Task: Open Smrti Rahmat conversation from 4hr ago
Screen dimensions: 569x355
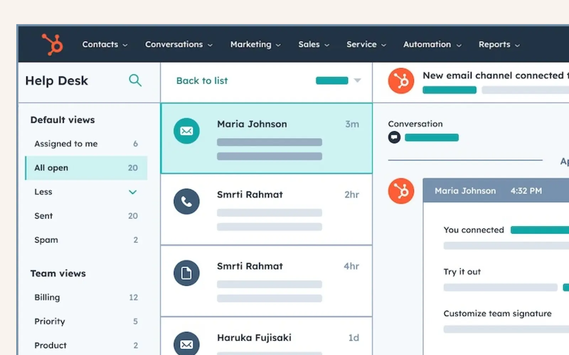Action: tap(267, 281)
